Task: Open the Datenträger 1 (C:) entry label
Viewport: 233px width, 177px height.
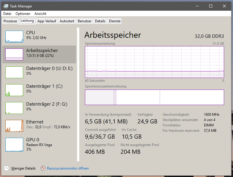Action: point(44,86)
